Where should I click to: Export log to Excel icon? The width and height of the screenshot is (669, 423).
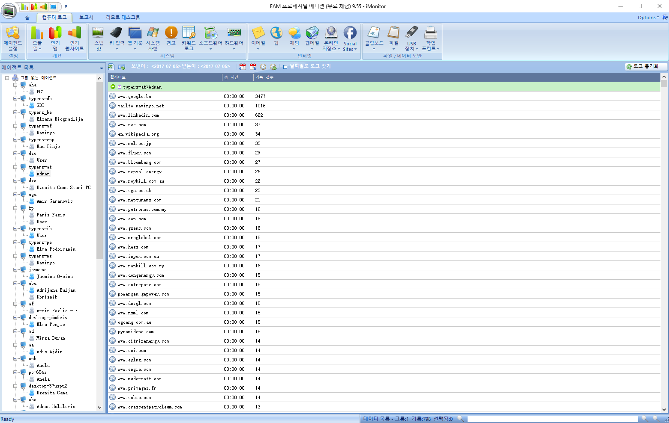coord(111,67)
